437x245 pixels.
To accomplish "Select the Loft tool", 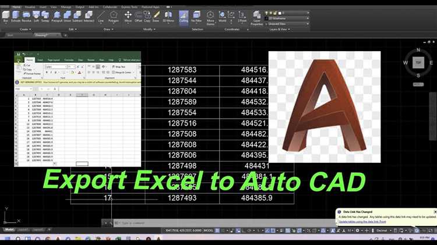I will pos(36,16).
